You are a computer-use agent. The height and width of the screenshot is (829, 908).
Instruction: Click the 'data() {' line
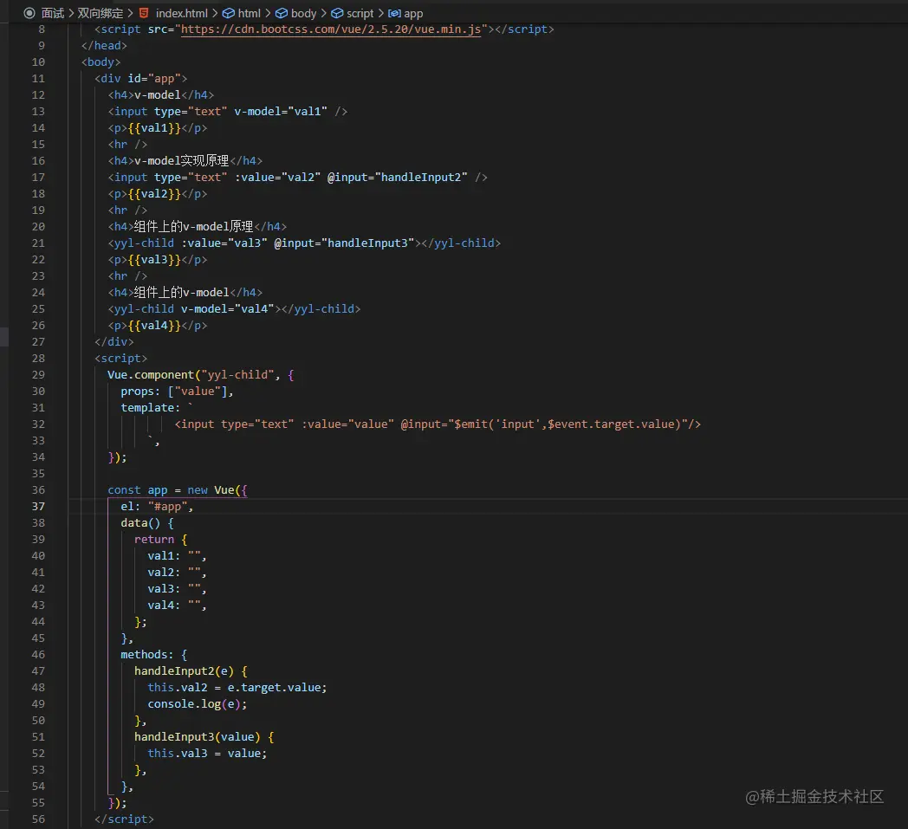(147, 522)
